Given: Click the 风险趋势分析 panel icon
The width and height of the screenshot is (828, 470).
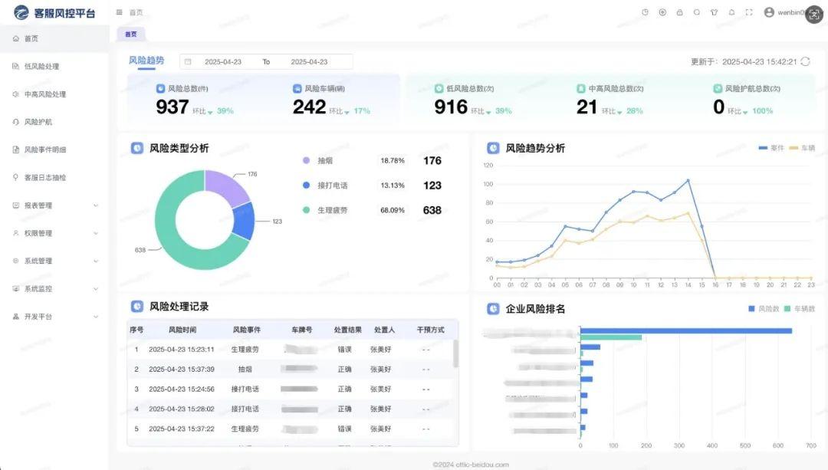Looking at the screenshot, I should click(x=493, y=148).
